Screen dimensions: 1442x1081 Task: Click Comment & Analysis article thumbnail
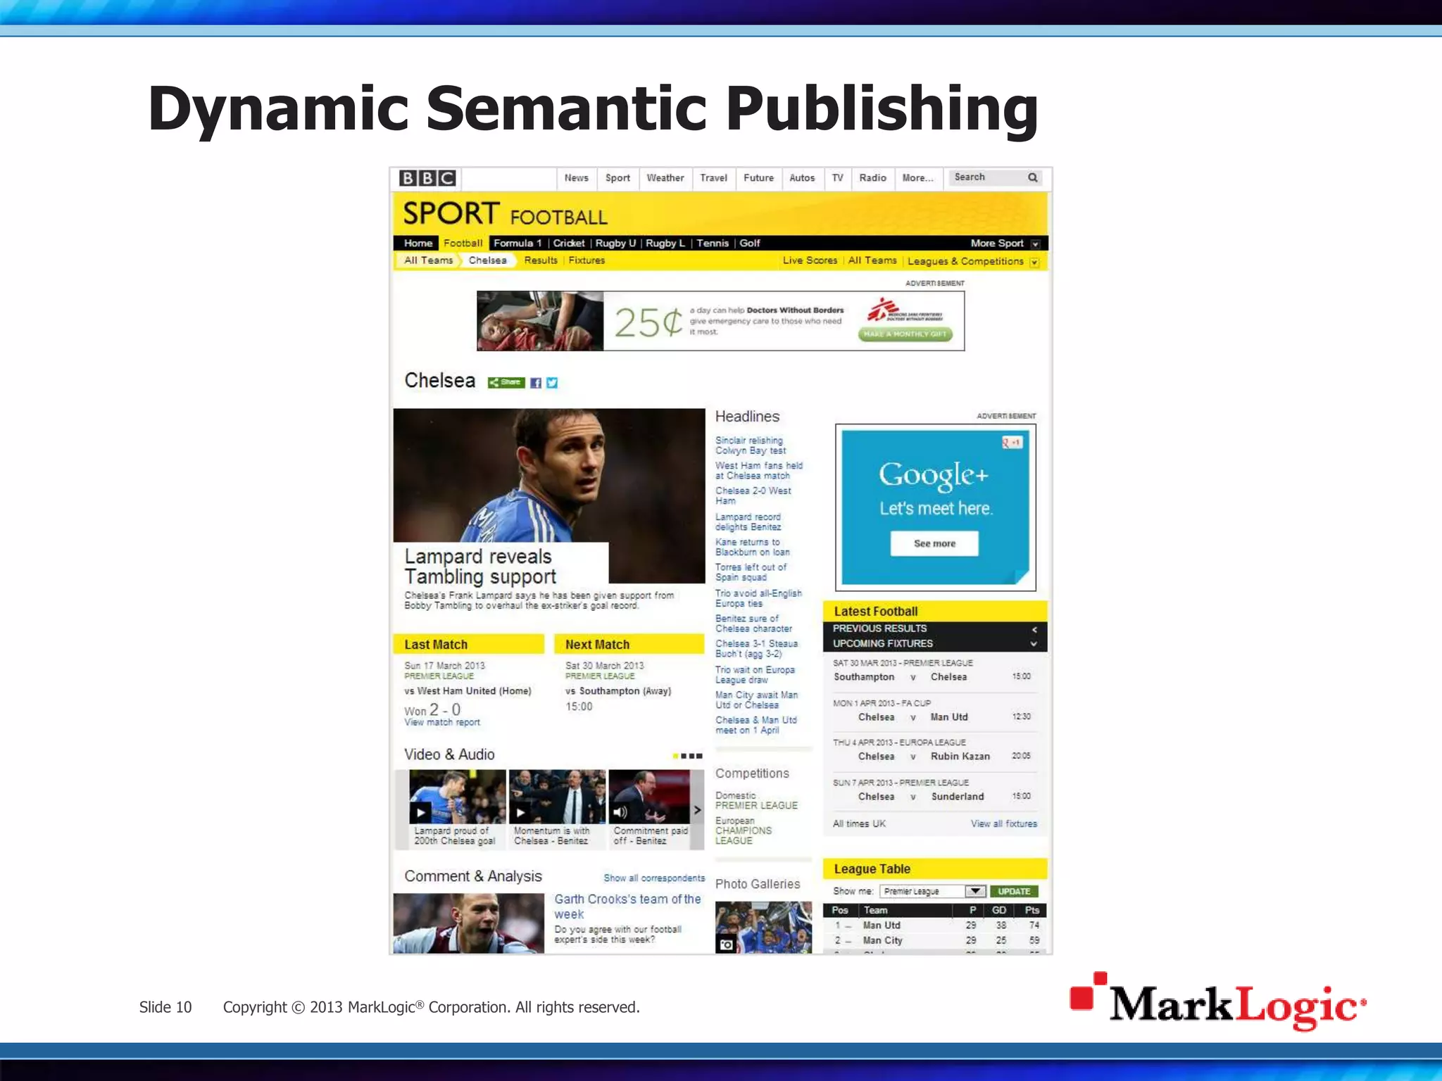click(469, 923)
